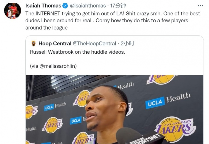This screenshot has height=144, width=209.
Task: Click the Hoop Central account name
Action: click(x=55, y=43)
